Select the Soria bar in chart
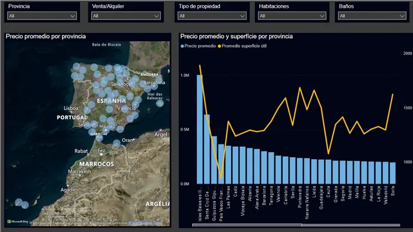This screenshot has width=413, height=232. coord(393,173)
